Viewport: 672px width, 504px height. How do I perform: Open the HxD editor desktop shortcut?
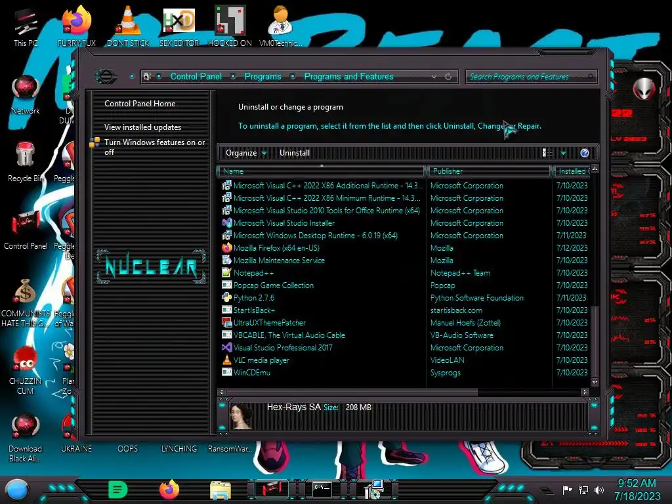tap(179, 26)
